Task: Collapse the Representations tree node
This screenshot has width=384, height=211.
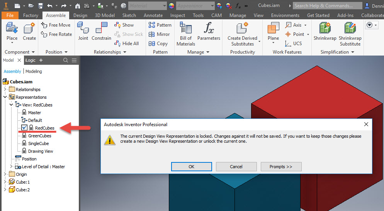Action: [x=5, y=97]
